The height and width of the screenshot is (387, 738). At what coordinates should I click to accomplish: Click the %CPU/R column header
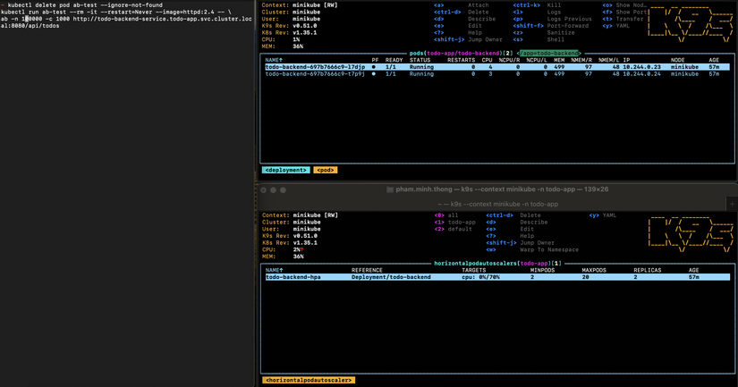tap(509, 60)
